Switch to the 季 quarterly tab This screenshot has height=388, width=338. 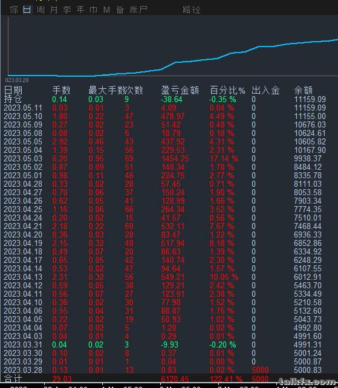coord(67,10)
